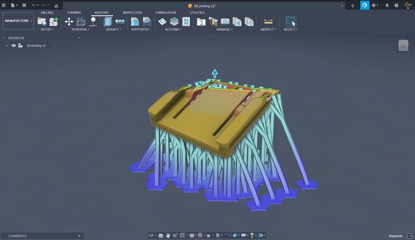Click the blue box Modify icon
This screenshot has height=240, width=415.
[x=108, y=21]
